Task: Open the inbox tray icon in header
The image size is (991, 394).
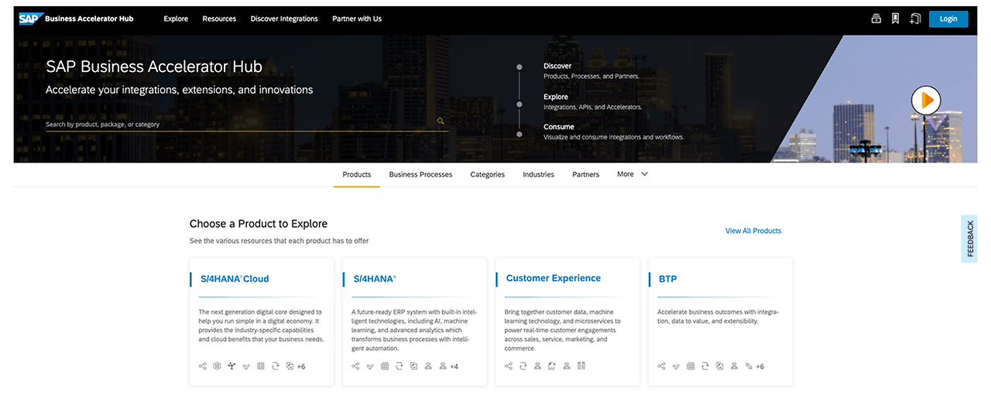Action: click(x=876, y=19)
